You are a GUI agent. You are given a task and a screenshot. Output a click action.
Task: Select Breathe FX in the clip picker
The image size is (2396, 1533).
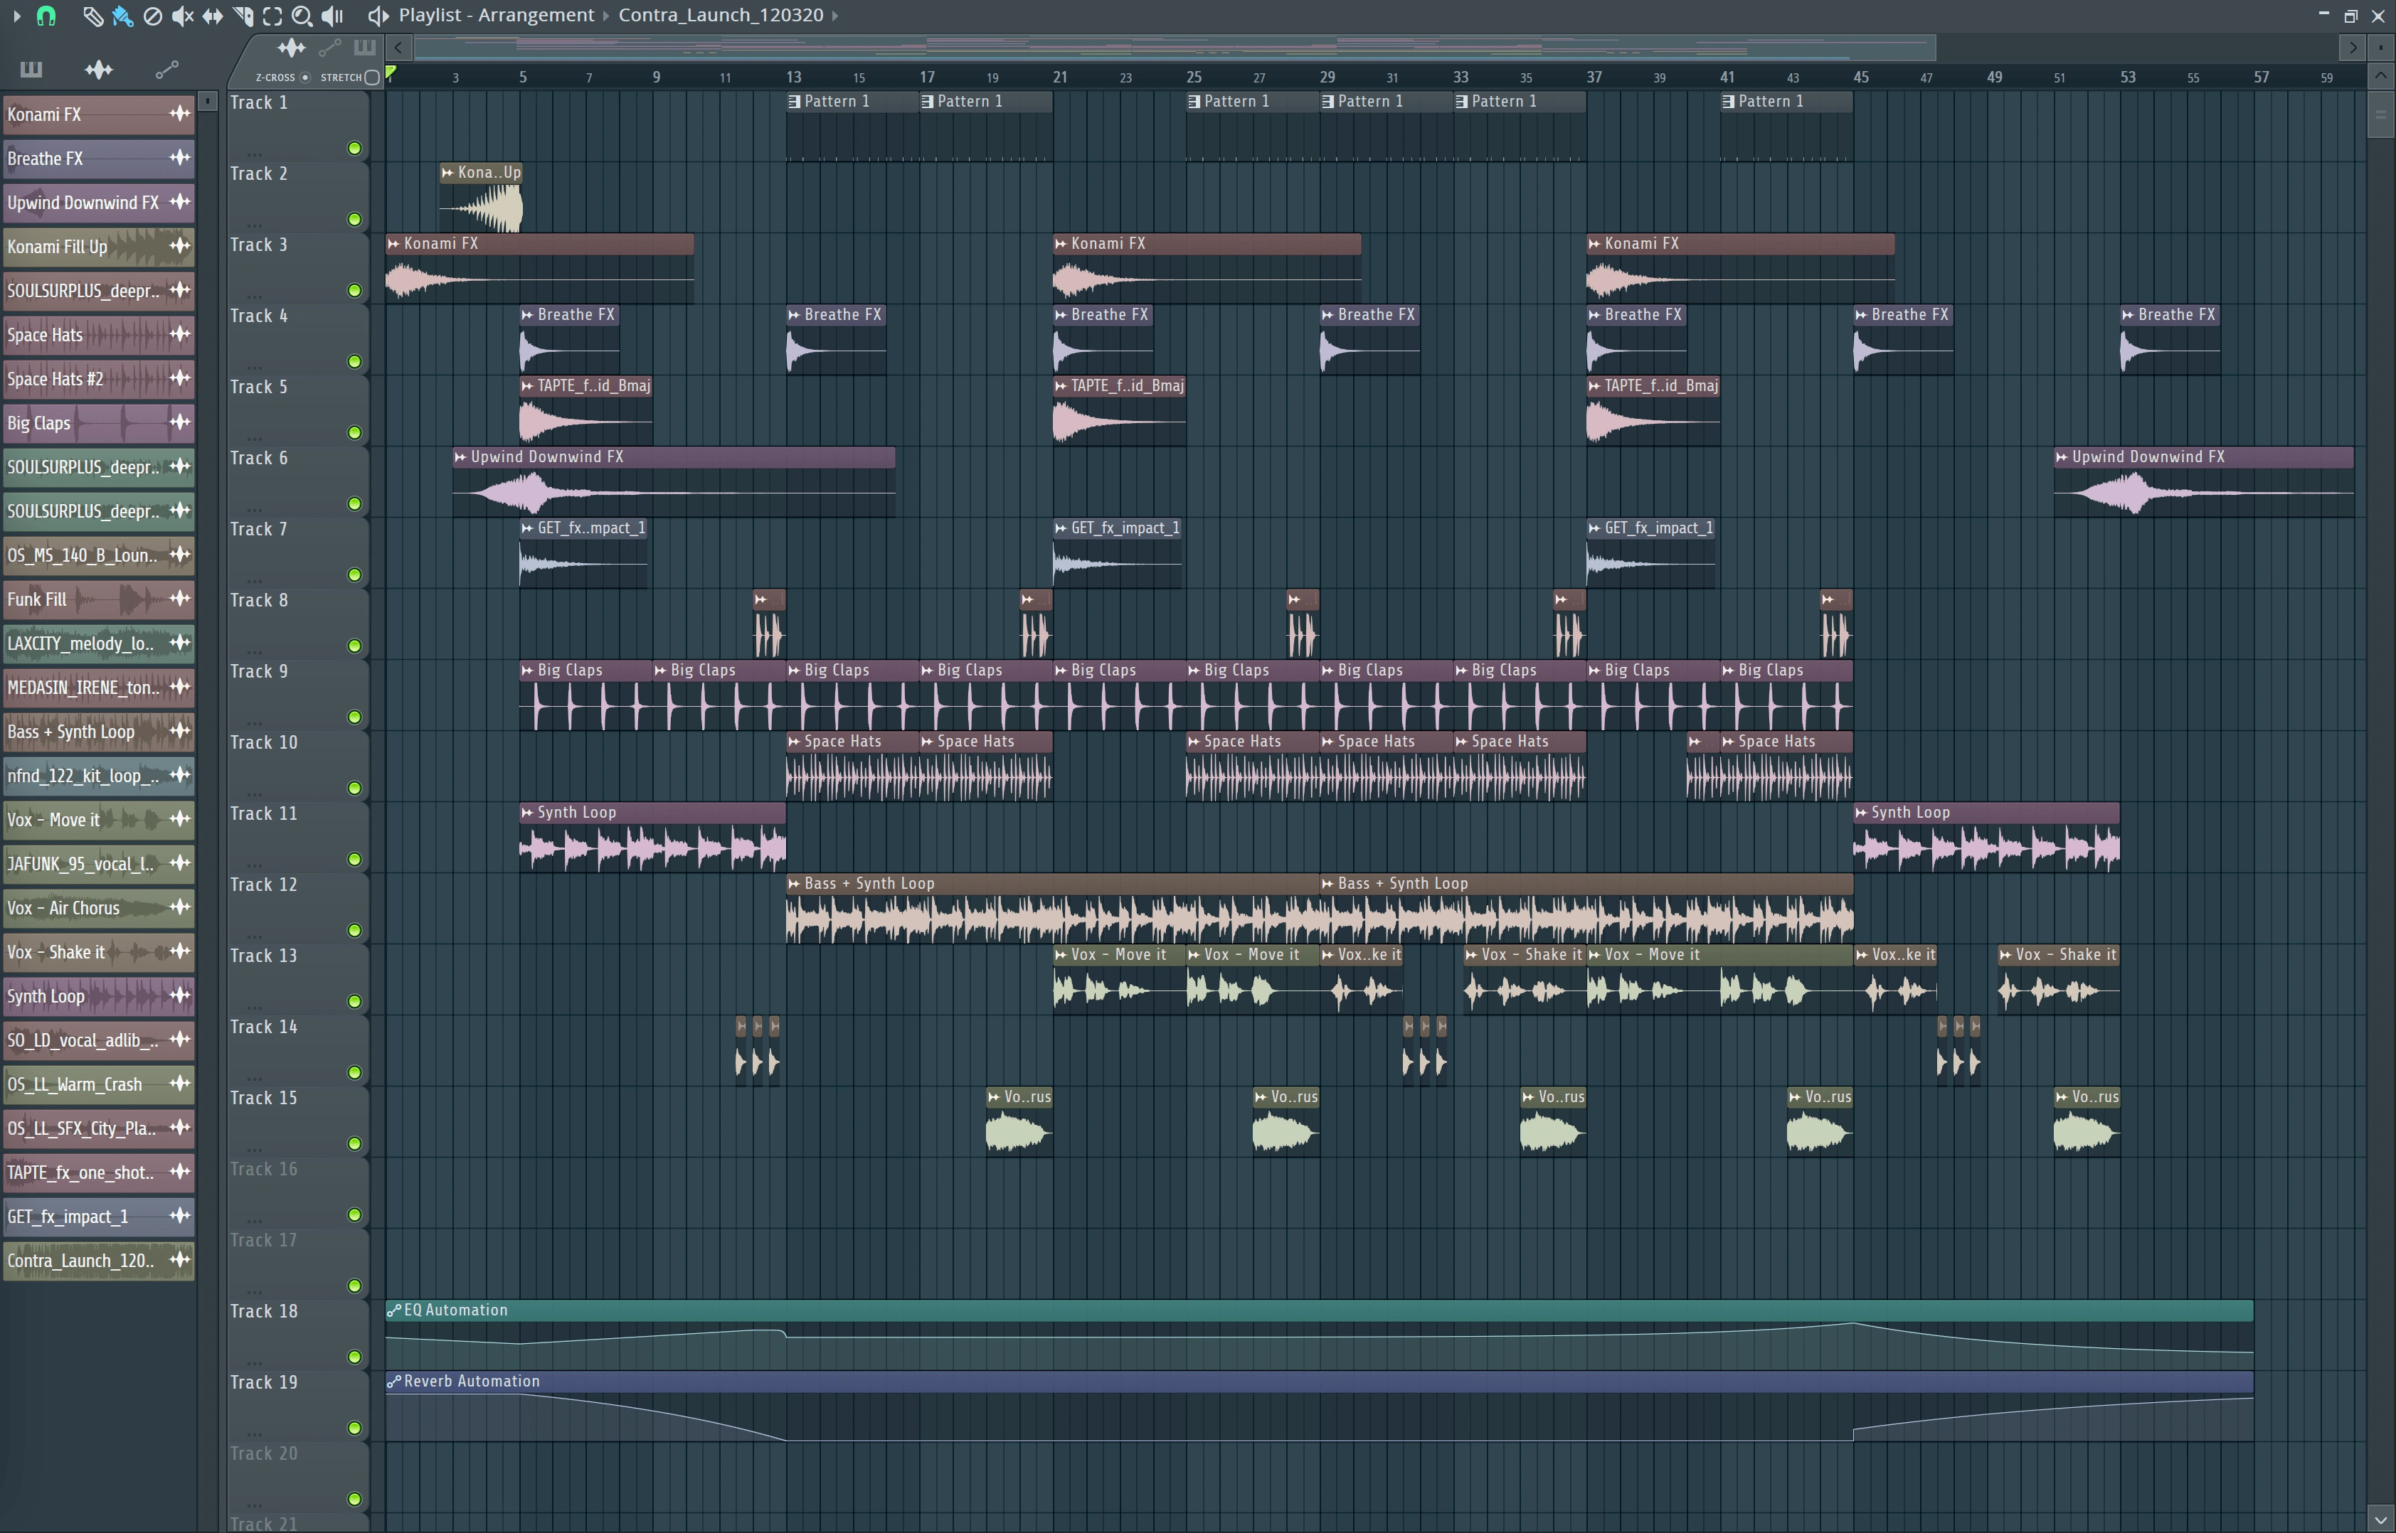pos(99,159)
